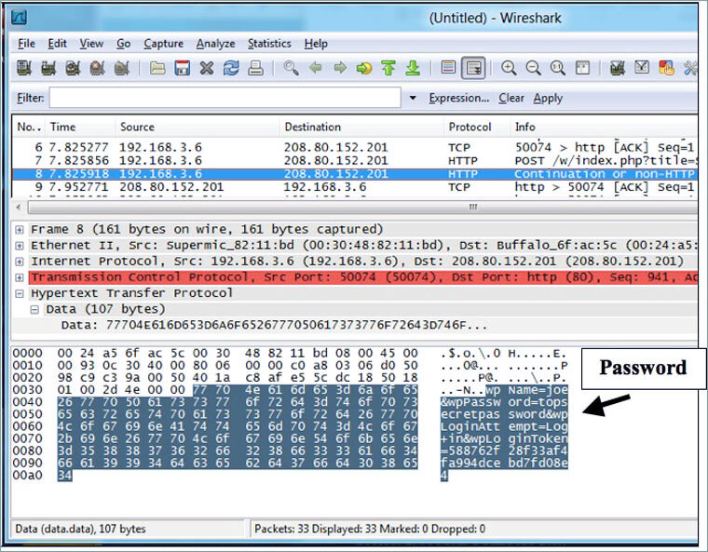Select packet 9 from 208.80.152.201
The image size is (708, 552).
tap(355, 187)
